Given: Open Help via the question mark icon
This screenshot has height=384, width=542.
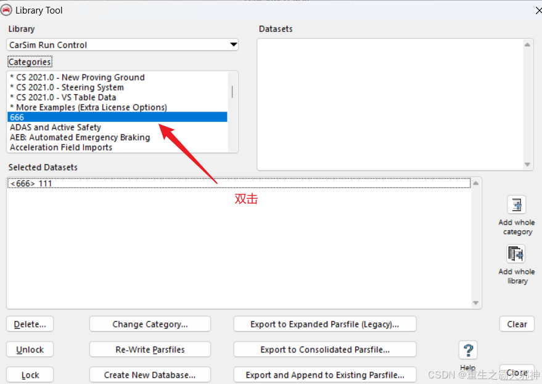Looking at the screenshot, I should [x=468, y=350].
